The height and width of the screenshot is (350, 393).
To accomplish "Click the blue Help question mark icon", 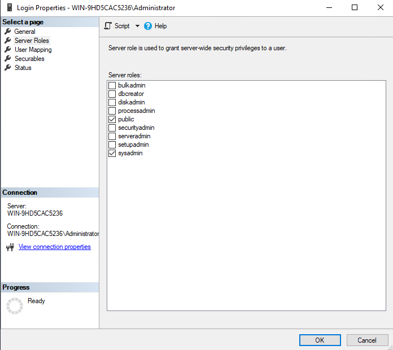I will coord(148,26).
